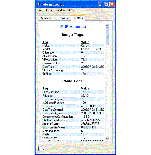This screenshot has width=151, height=155.
Task: Open the Window menu
Action: tap(60, 10)
